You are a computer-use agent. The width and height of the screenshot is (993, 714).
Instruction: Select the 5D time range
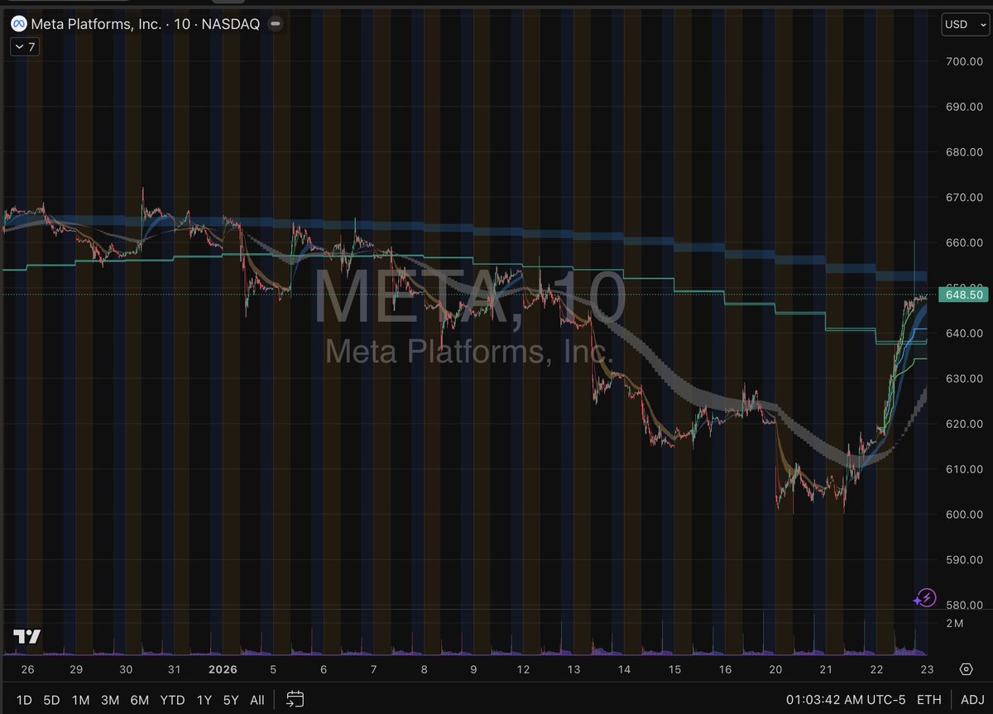[51, 700]
